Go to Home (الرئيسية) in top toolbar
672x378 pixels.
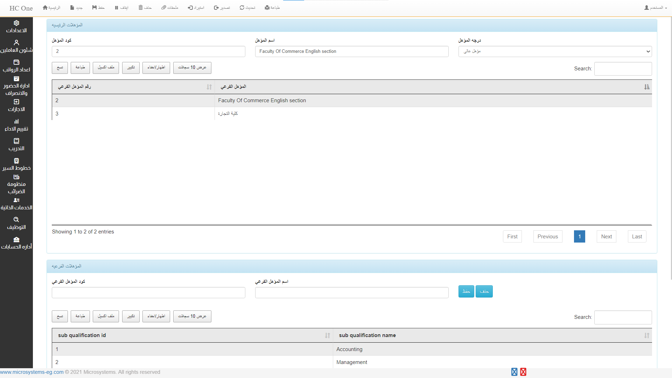(x=51, y=8)
